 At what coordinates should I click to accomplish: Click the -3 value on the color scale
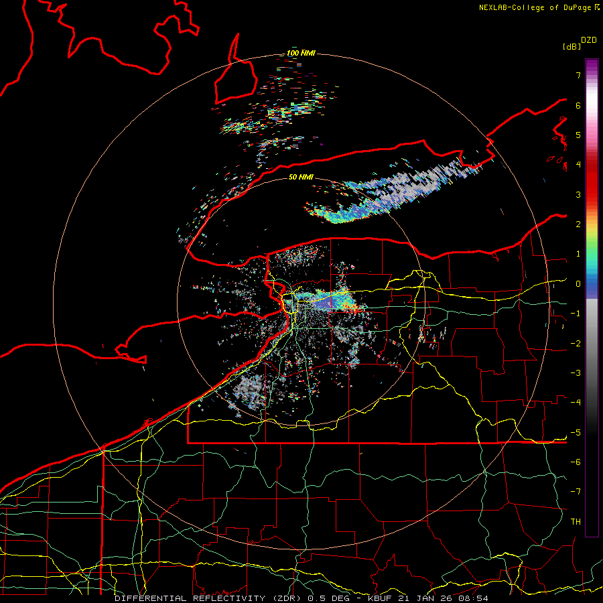click(x=576, y=373)
